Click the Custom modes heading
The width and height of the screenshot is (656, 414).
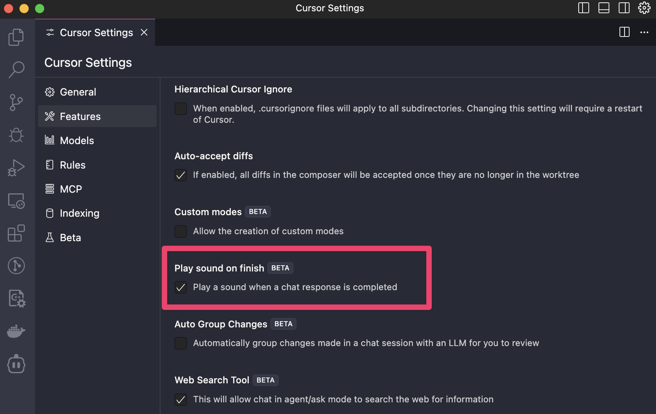pyautogui.click(x=208, y=212)
